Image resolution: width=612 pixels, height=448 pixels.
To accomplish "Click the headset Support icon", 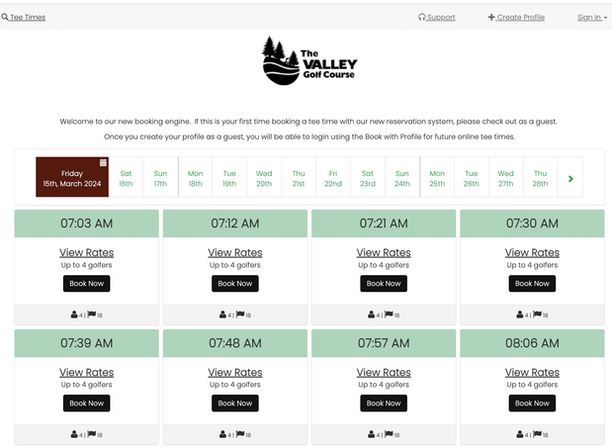I will [x=422, y=17].
